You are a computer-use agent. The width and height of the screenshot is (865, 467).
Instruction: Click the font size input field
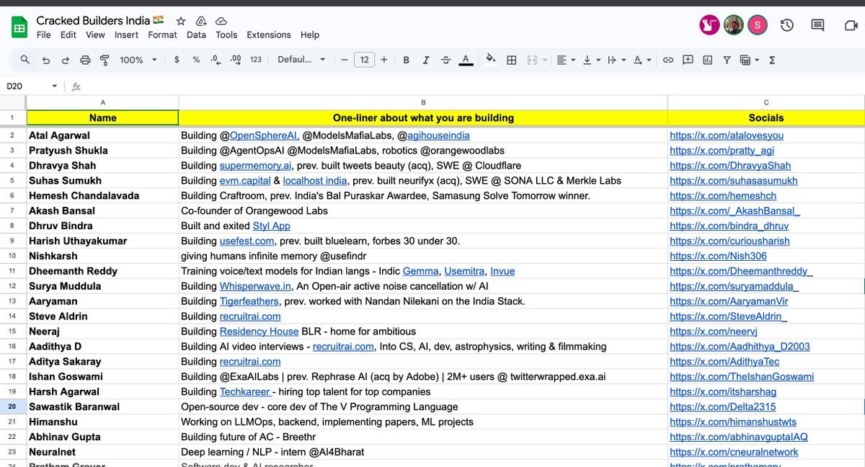[364, 60]
